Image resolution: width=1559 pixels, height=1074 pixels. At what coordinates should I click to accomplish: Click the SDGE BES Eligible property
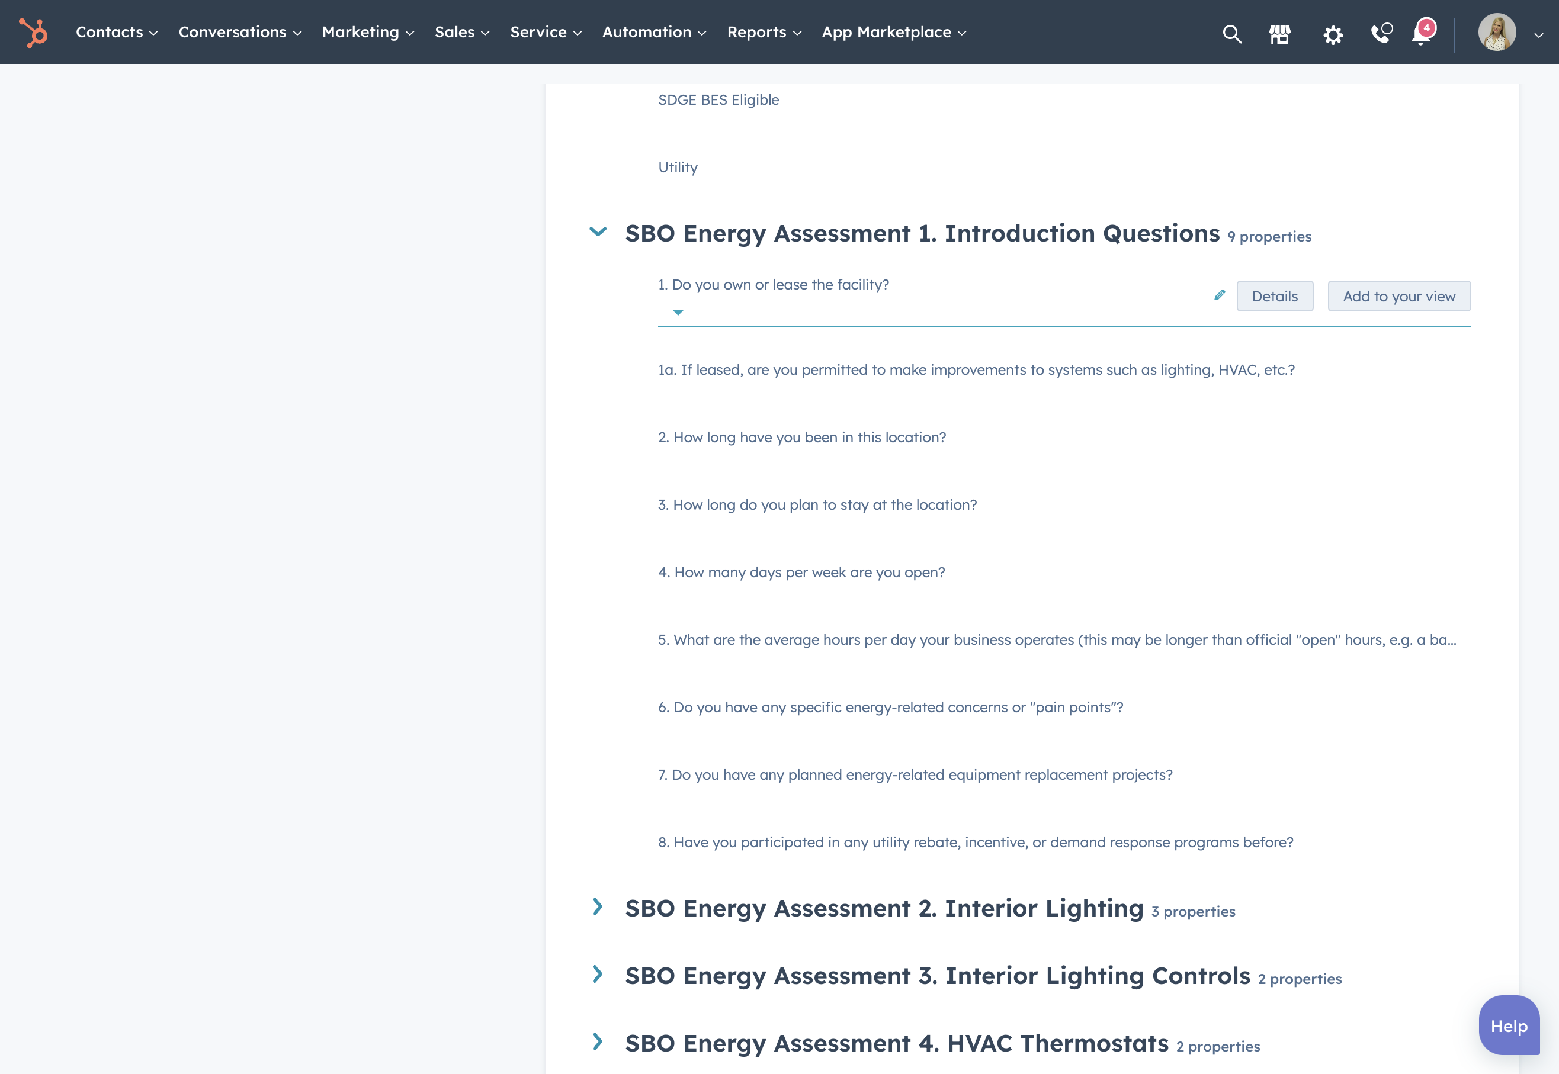click(x=718, y=99)
